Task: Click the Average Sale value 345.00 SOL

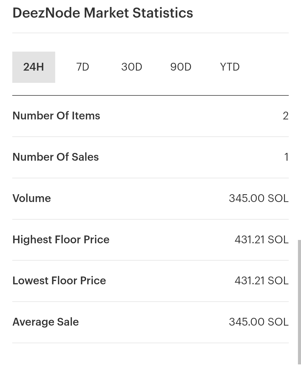Action: (259, 322)
